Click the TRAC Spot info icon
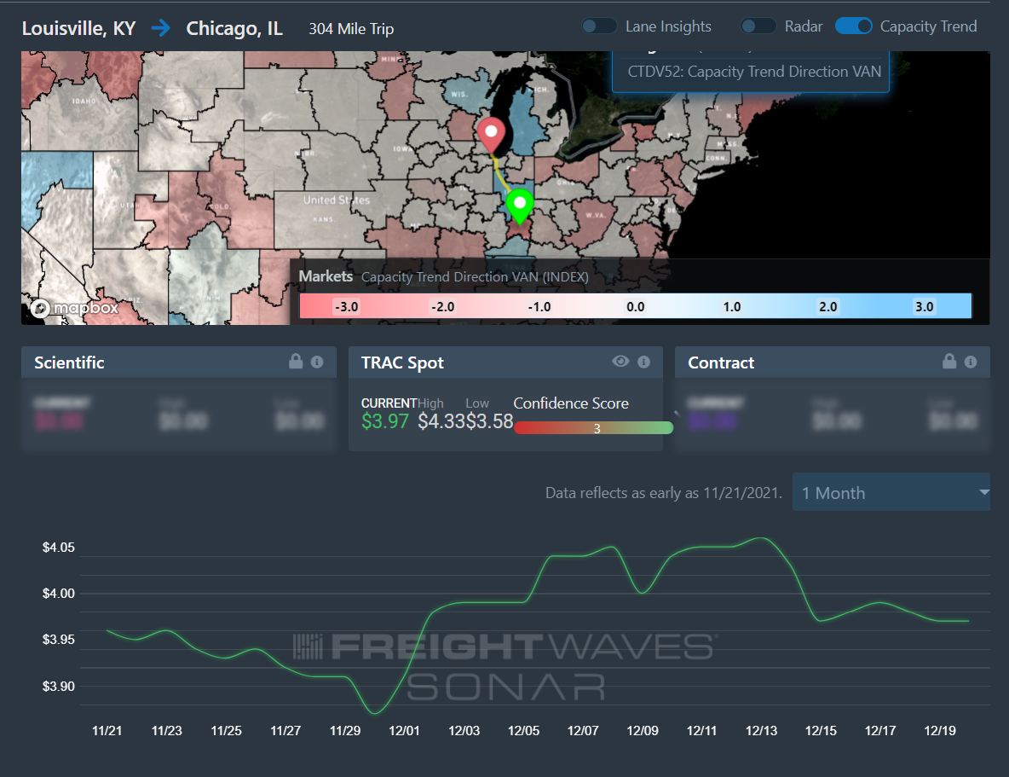Image resolution: width=1009 pixels, height=777 pixels. 643,362
